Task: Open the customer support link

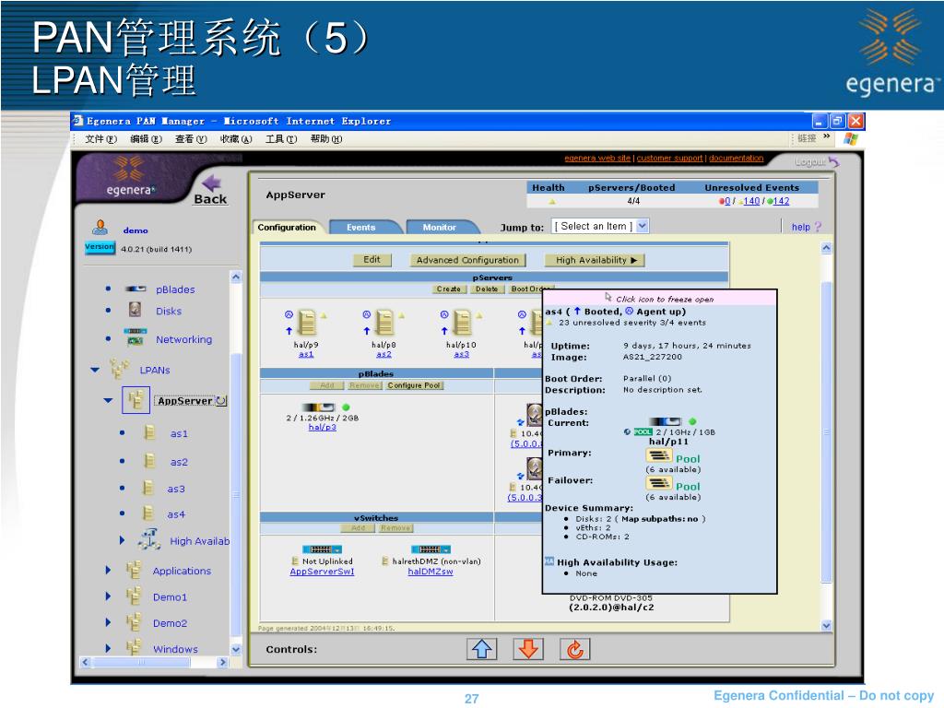Action: [669, 158]
